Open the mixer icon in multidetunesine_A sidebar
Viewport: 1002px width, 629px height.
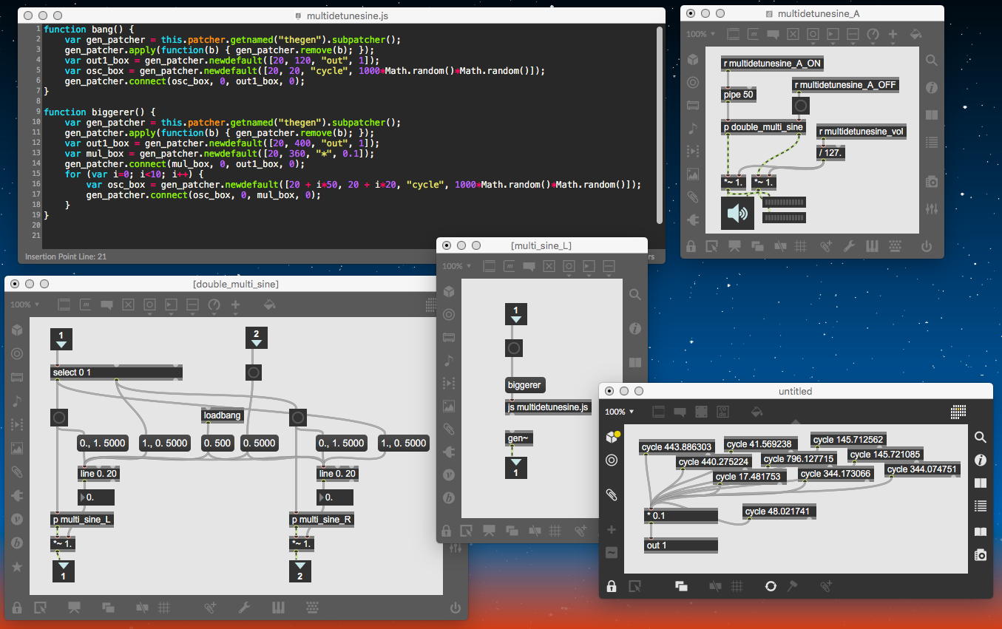pos(931,209)
